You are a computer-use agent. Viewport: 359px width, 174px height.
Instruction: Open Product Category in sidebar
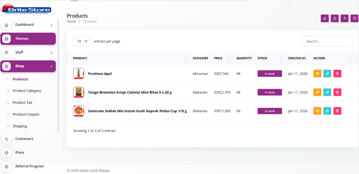pos(27,91)
